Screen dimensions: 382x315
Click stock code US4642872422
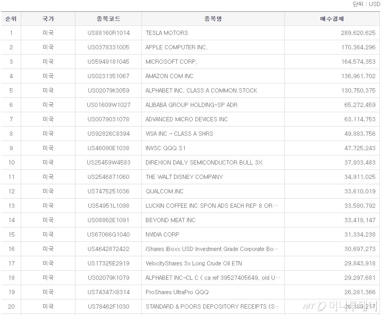[x=108, y=249]
